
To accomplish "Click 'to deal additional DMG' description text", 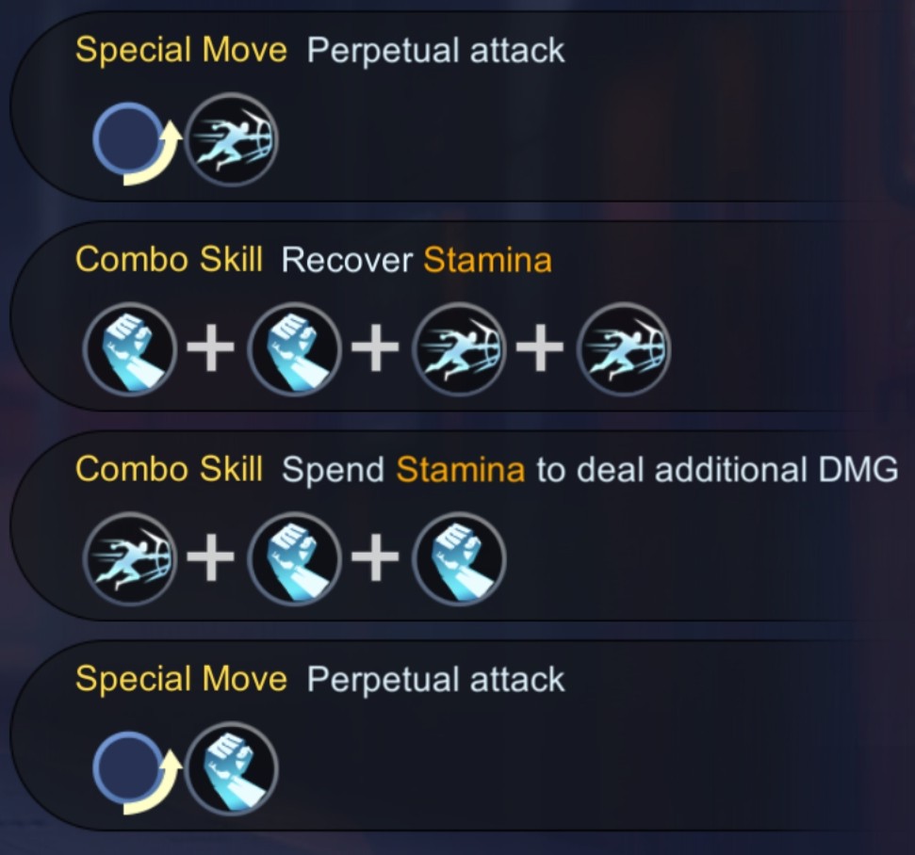I will [x=717, y=470].
